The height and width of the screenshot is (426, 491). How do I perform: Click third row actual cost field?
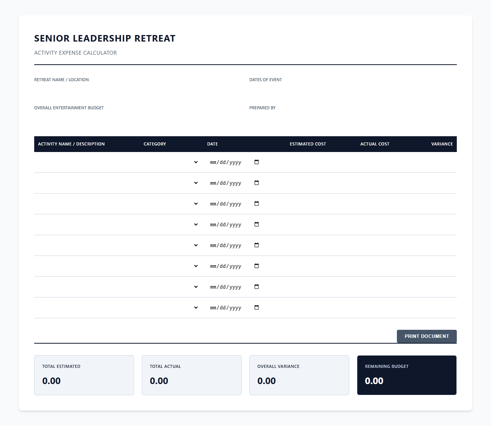coord(362,204)
